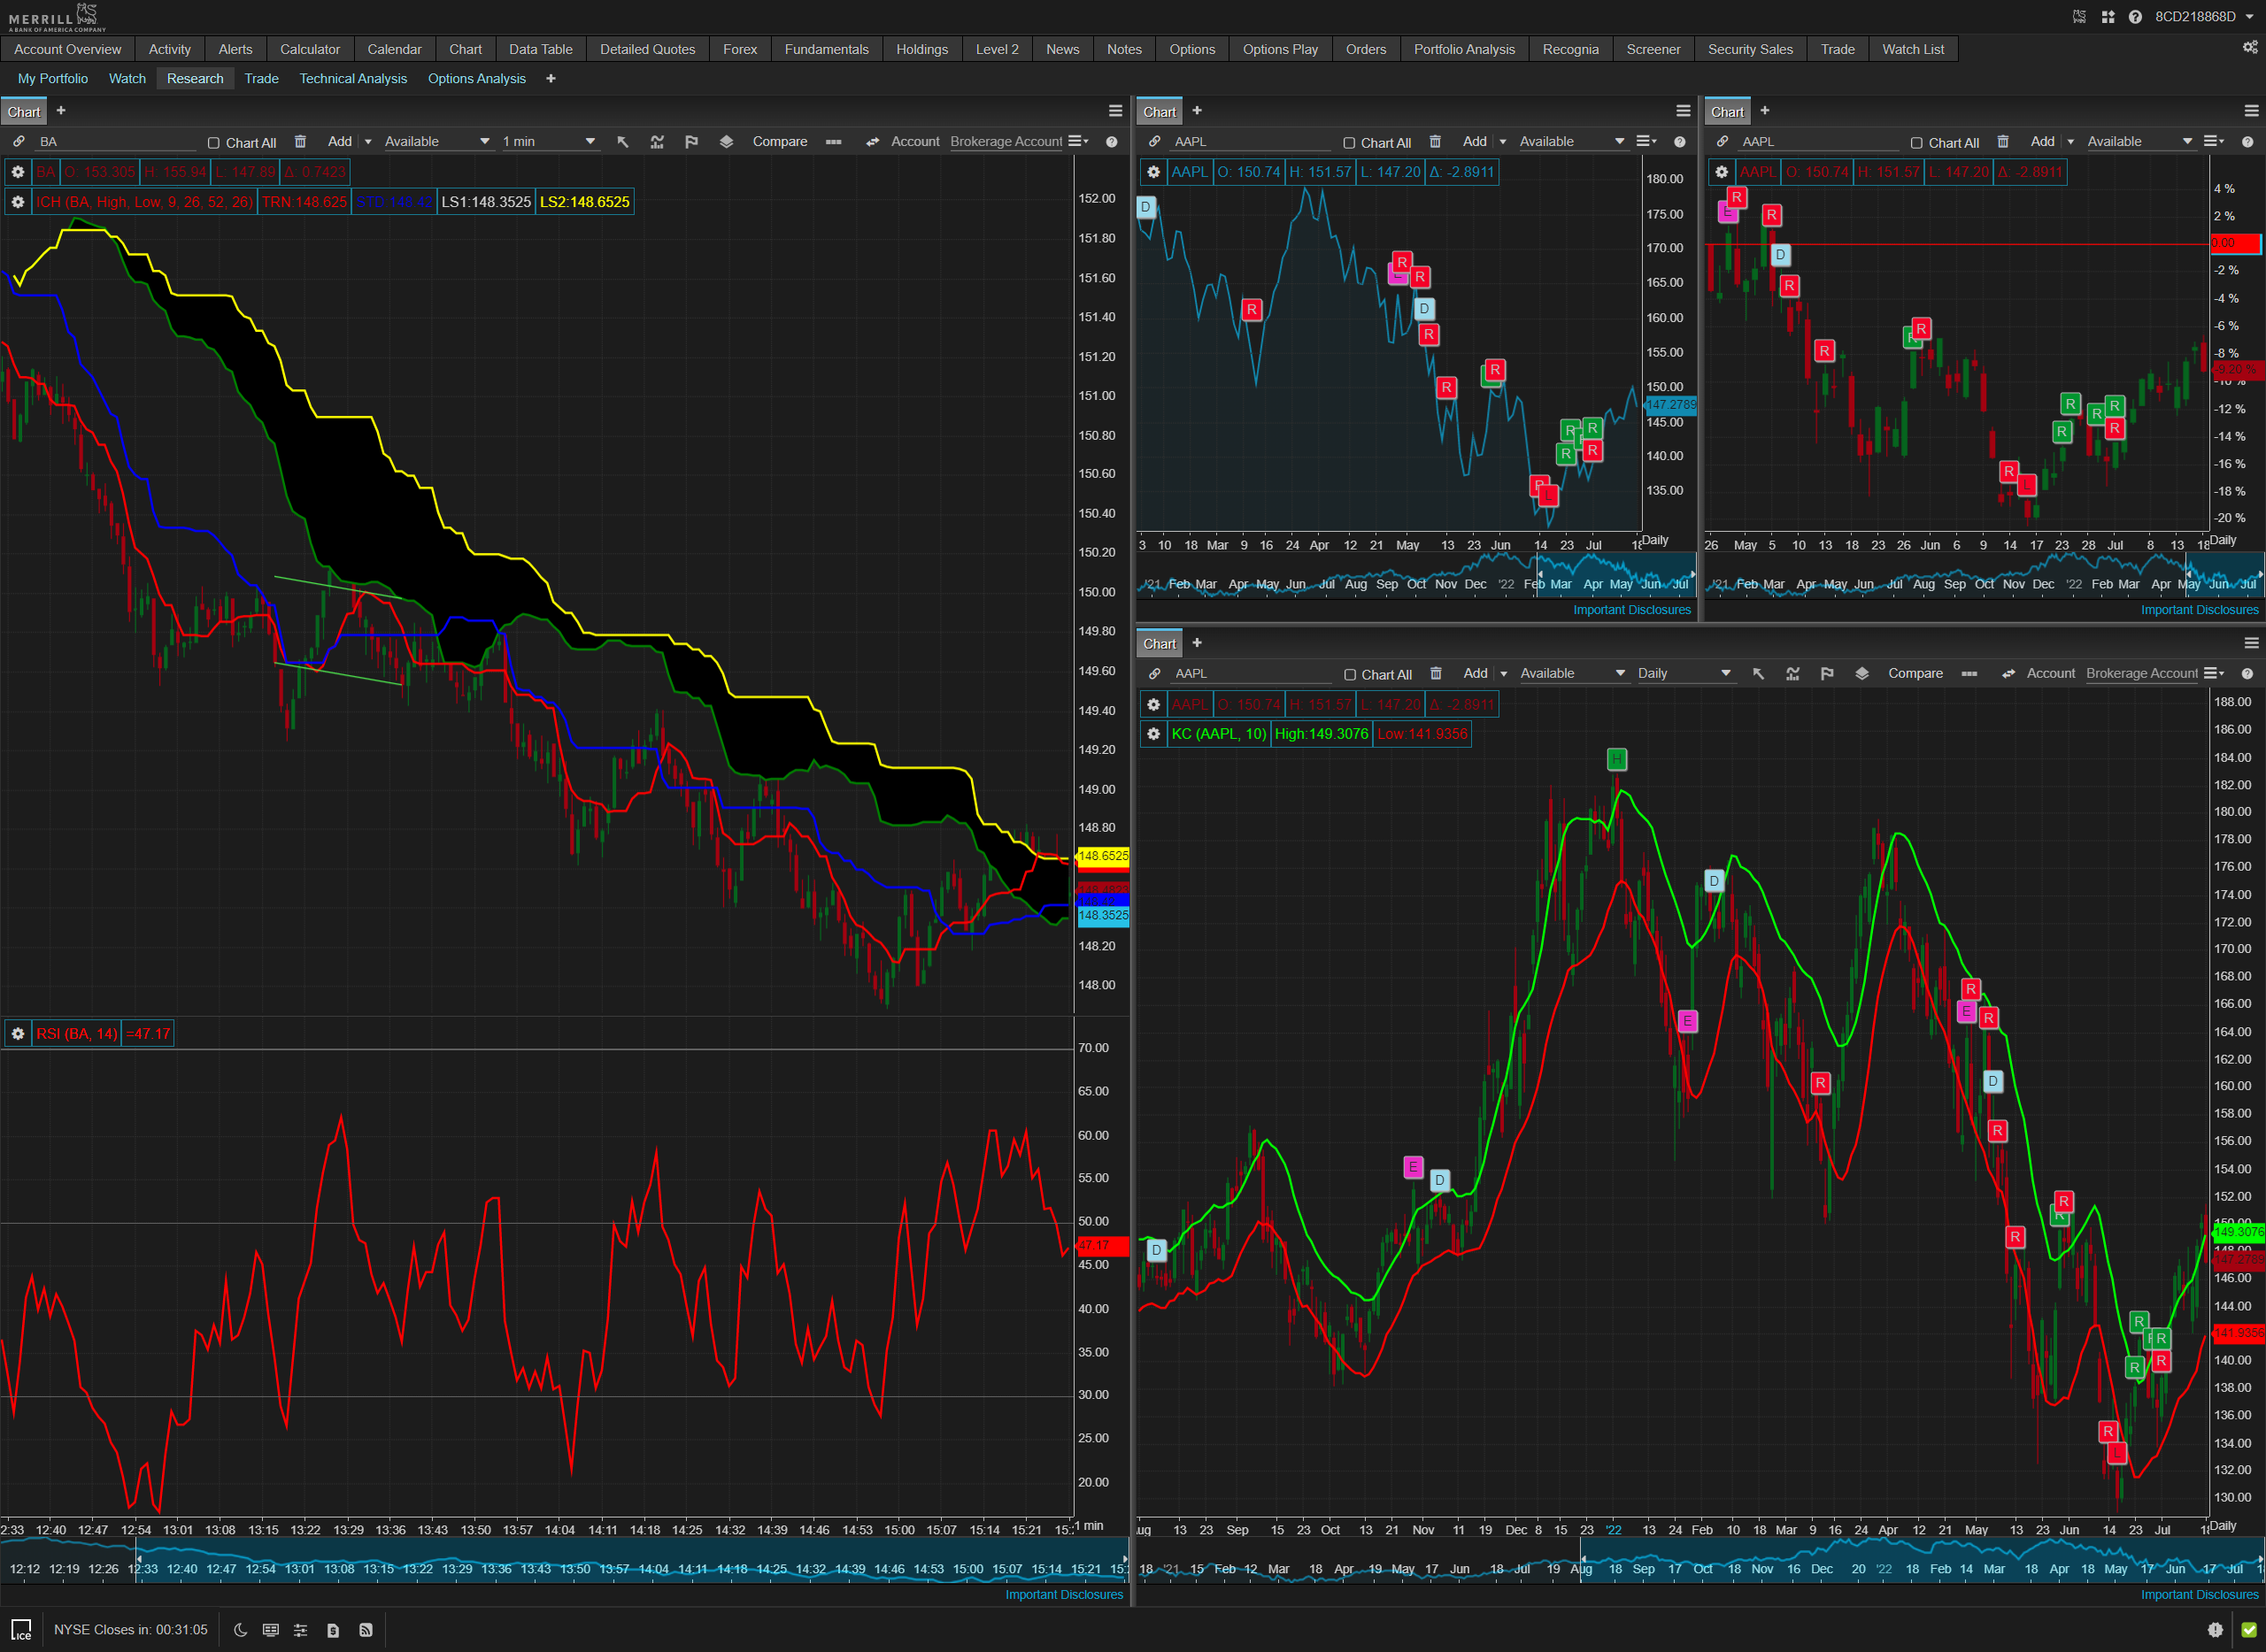The height and width of the screenshot is (1652, 2266).
Task: Open the flag events icon in BA chart
Action: pos(691,142)
